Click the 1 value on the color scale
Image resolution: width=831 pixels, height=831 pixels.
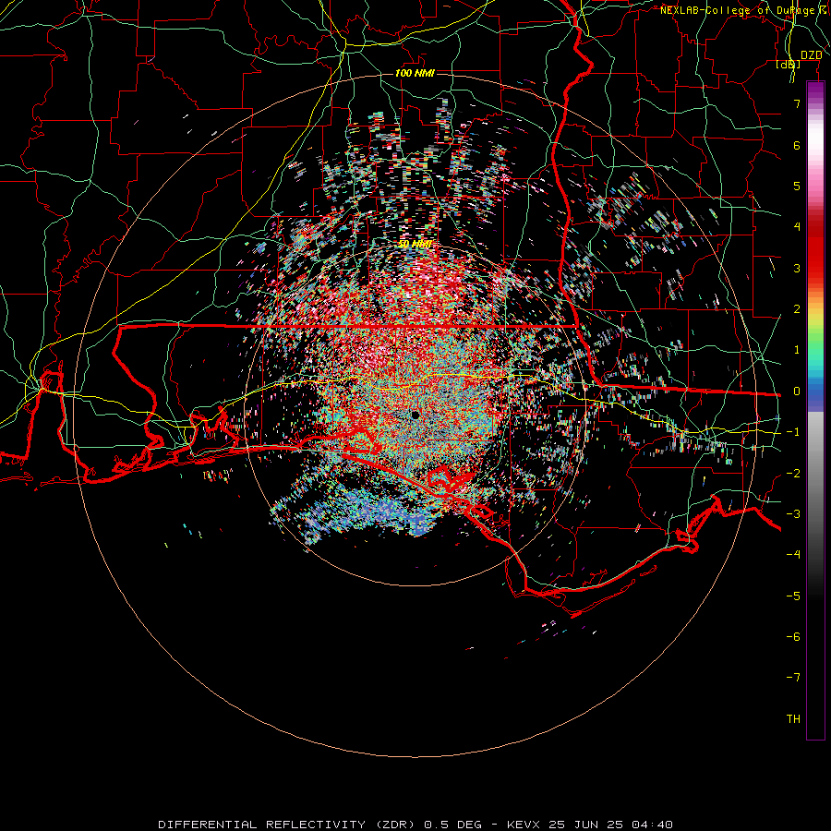tap(797, 350)
